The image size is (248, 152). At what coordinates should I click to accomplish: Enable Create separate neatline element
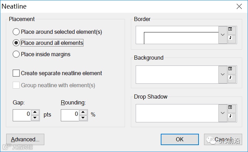(x=16, y=73)
